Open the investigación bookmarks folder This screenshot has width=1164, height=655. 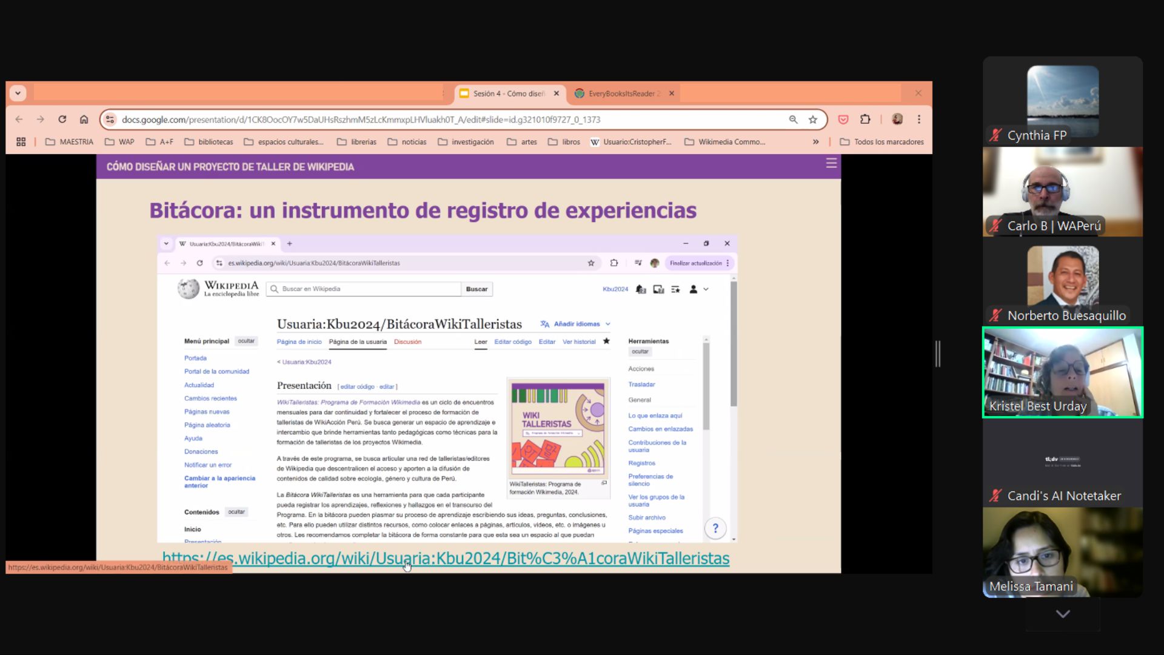pos(466,142)
